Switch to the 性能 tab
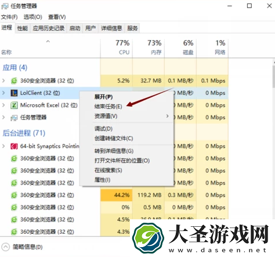Screen dimensions: 275x257 [x=23, y=28]
